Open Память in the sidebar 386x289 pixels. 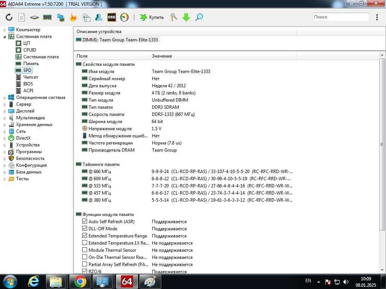coord(31,63)
